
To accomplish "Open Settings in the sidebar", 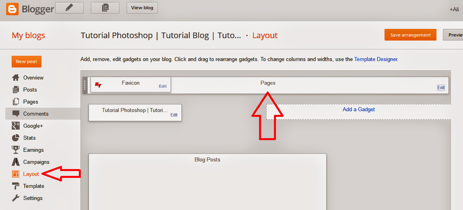I will pyautogui.click(x=33, y=198).
